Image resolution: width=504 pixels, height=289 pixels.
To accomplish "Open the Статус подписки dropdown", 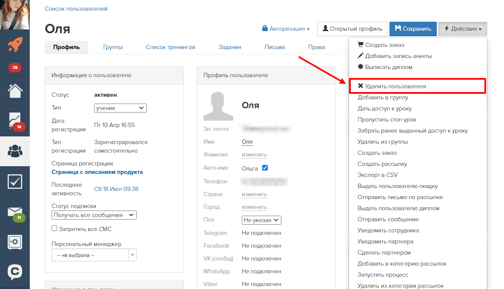I will [94, 215].
